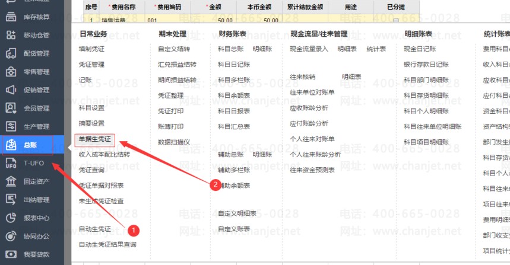Click the 会员管理 sidebar icon
Viewport: 510px width, 265px height.
[11, 108]
